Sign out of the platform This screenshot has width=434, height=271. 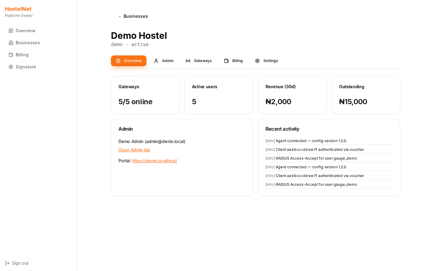click(17, 263)
